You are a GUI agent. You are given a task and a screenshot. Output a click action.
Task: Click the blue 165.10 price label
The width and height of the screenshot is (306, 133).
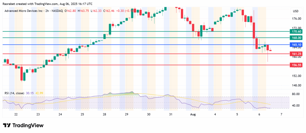296,45
